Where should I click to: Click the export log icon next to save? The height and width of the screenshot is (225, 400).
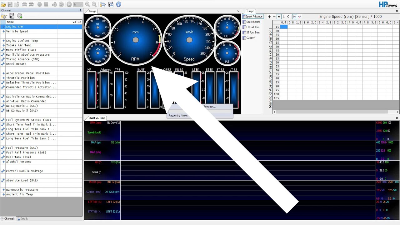16,4
